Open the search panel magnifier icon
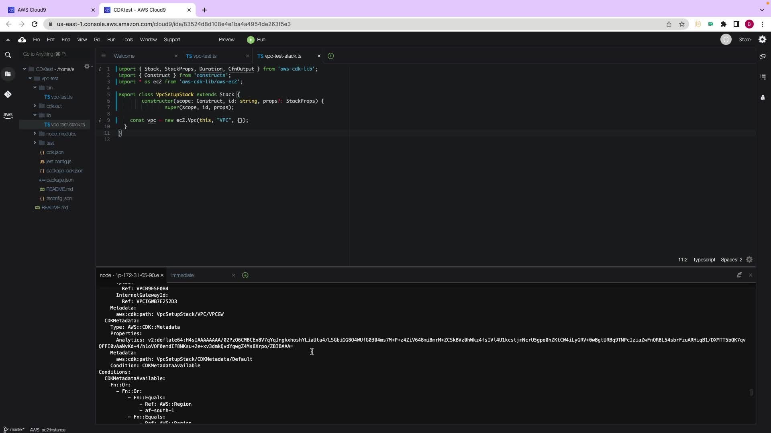 8,55
